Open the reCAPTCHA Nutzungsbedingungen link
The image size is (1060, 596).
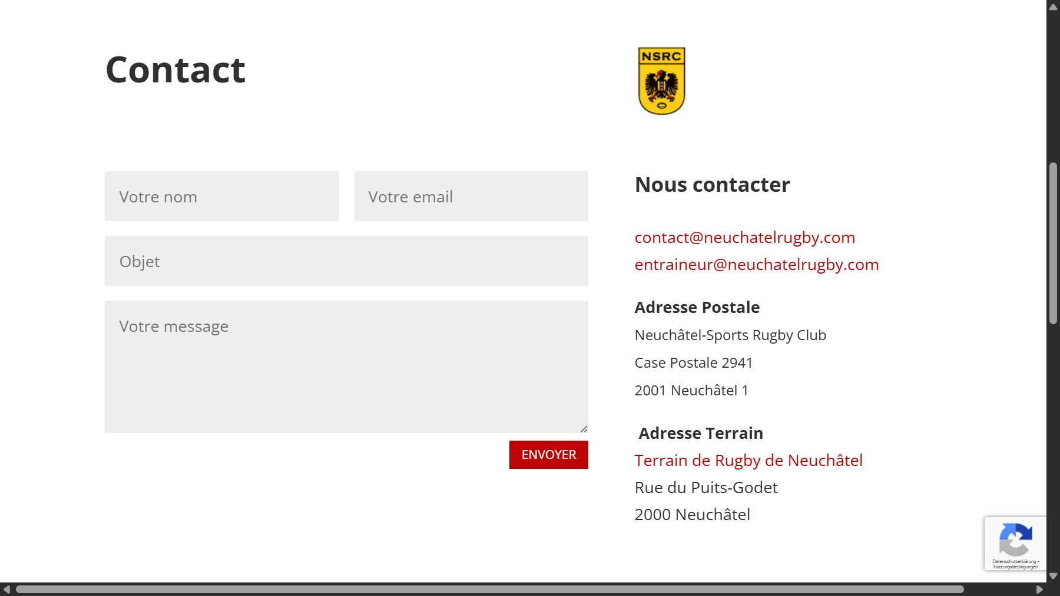tap(1015, 567)
